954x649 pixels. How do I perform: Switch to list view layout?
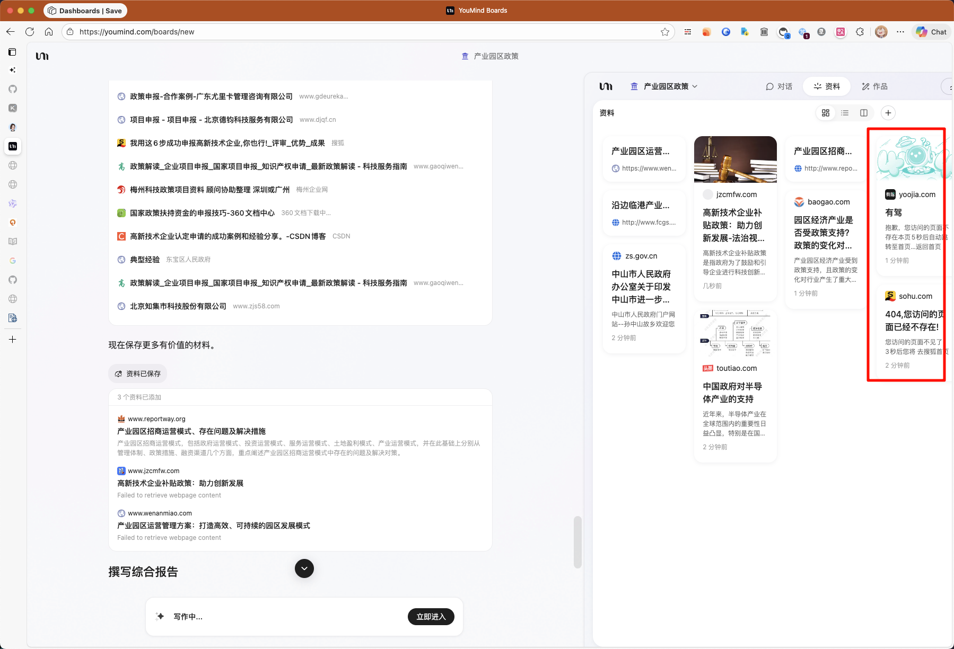[x=844, y=113]
